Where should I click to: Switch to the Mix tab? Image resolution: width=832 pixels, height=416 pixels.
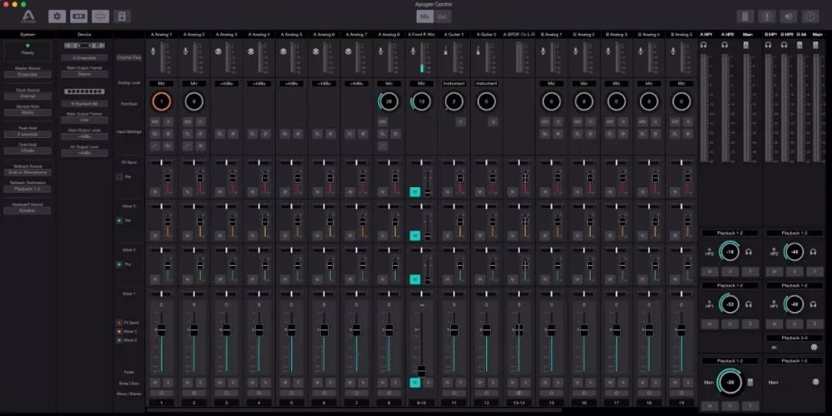[x=424, y=16]
